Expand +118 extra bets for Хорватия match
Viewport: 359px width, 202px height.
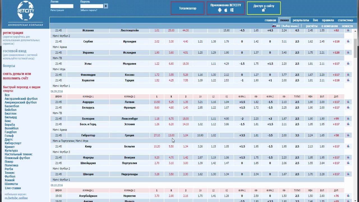click(336, 80)
